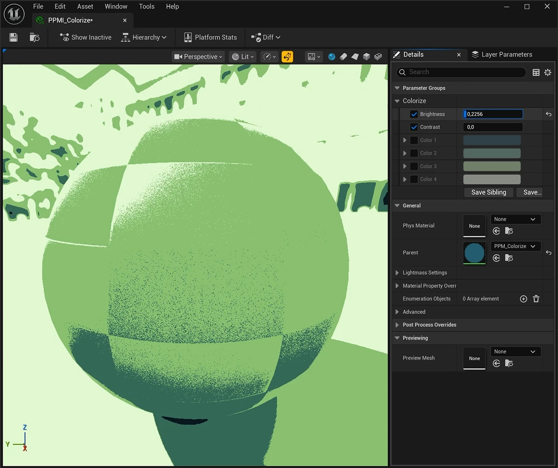Image resolution: width=558 pixels, height=468 pixels.
Task: Open the Tools menu
Action: coord(146,7)
